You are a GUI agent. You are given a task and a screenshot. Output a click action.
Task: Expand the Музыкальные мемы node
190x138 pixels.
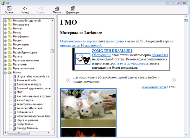[x=5, y=61]
